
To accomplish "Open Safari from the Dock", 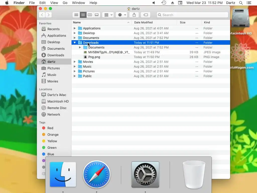I will coord(97,174).
